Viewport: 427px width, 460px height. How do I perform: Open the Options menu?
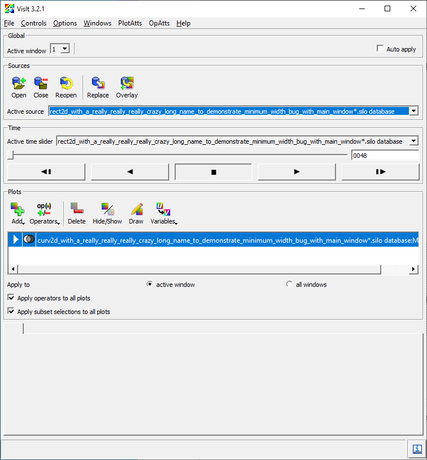point(65,23)
